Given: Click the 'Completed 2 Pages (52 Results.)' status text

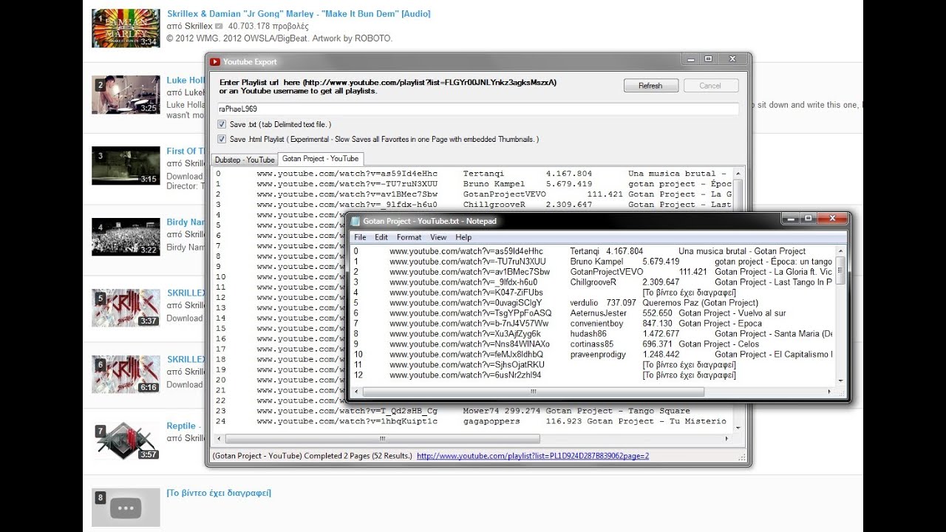Looking at the screenshot, I should (x=357, y=456).
